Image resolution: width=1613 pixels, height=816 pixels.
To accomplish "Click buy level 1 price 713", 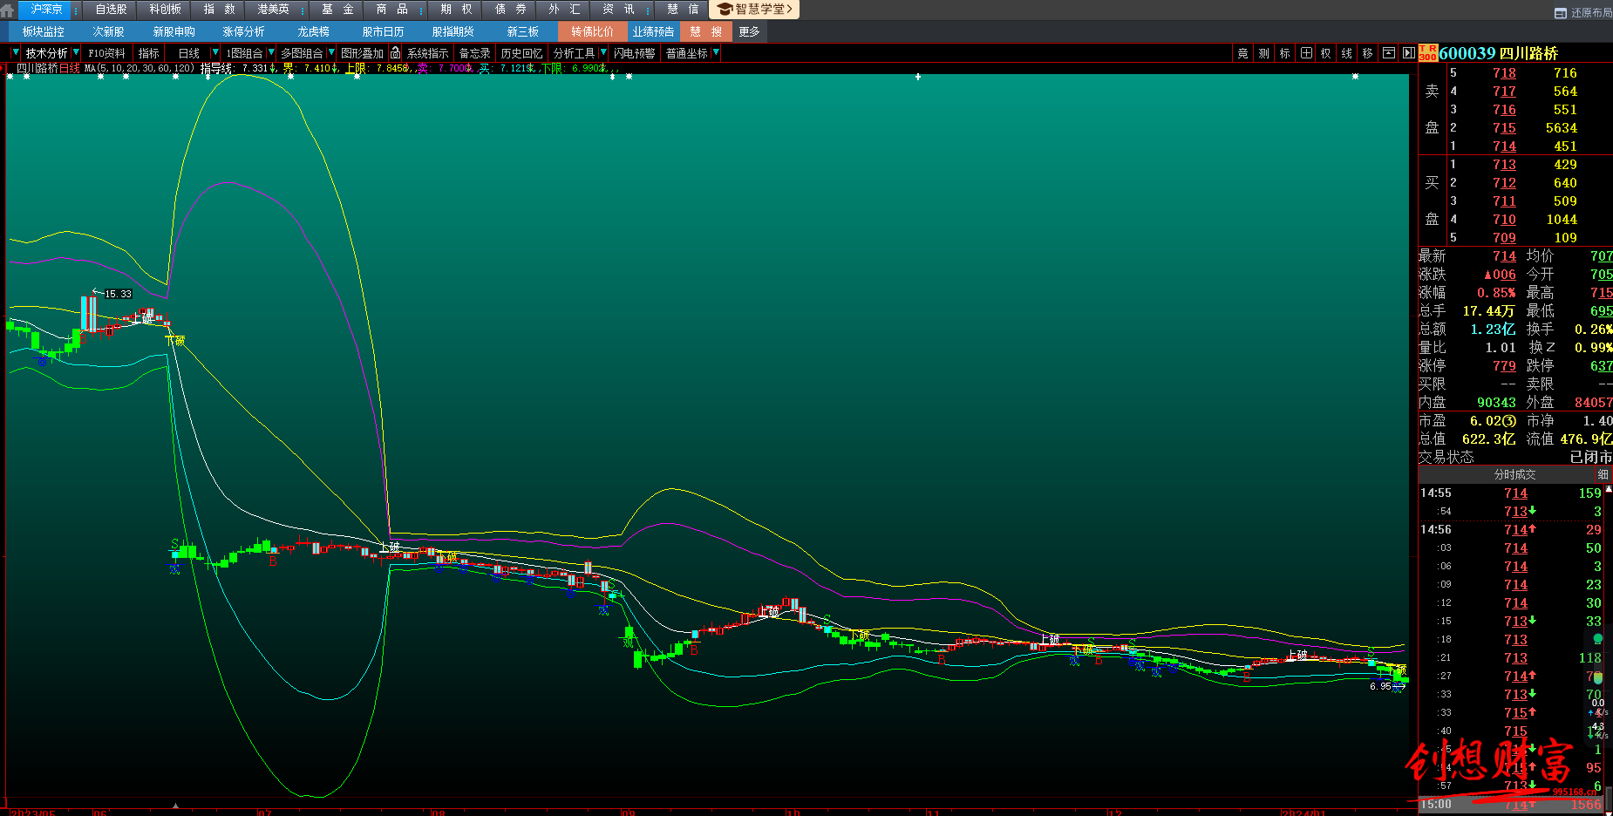I will click(x=1504, y=165).
